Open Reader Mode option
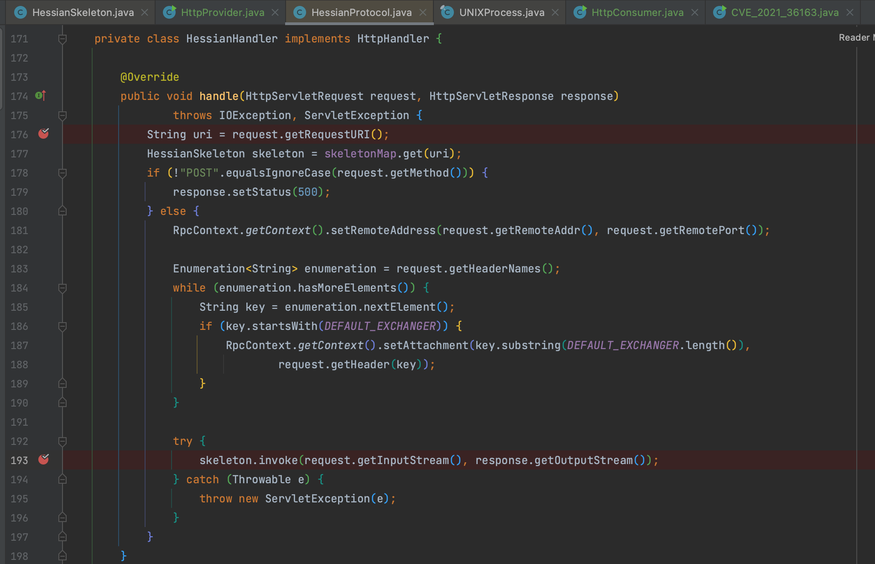Screen dimensions: 875x564 [856, 38]
